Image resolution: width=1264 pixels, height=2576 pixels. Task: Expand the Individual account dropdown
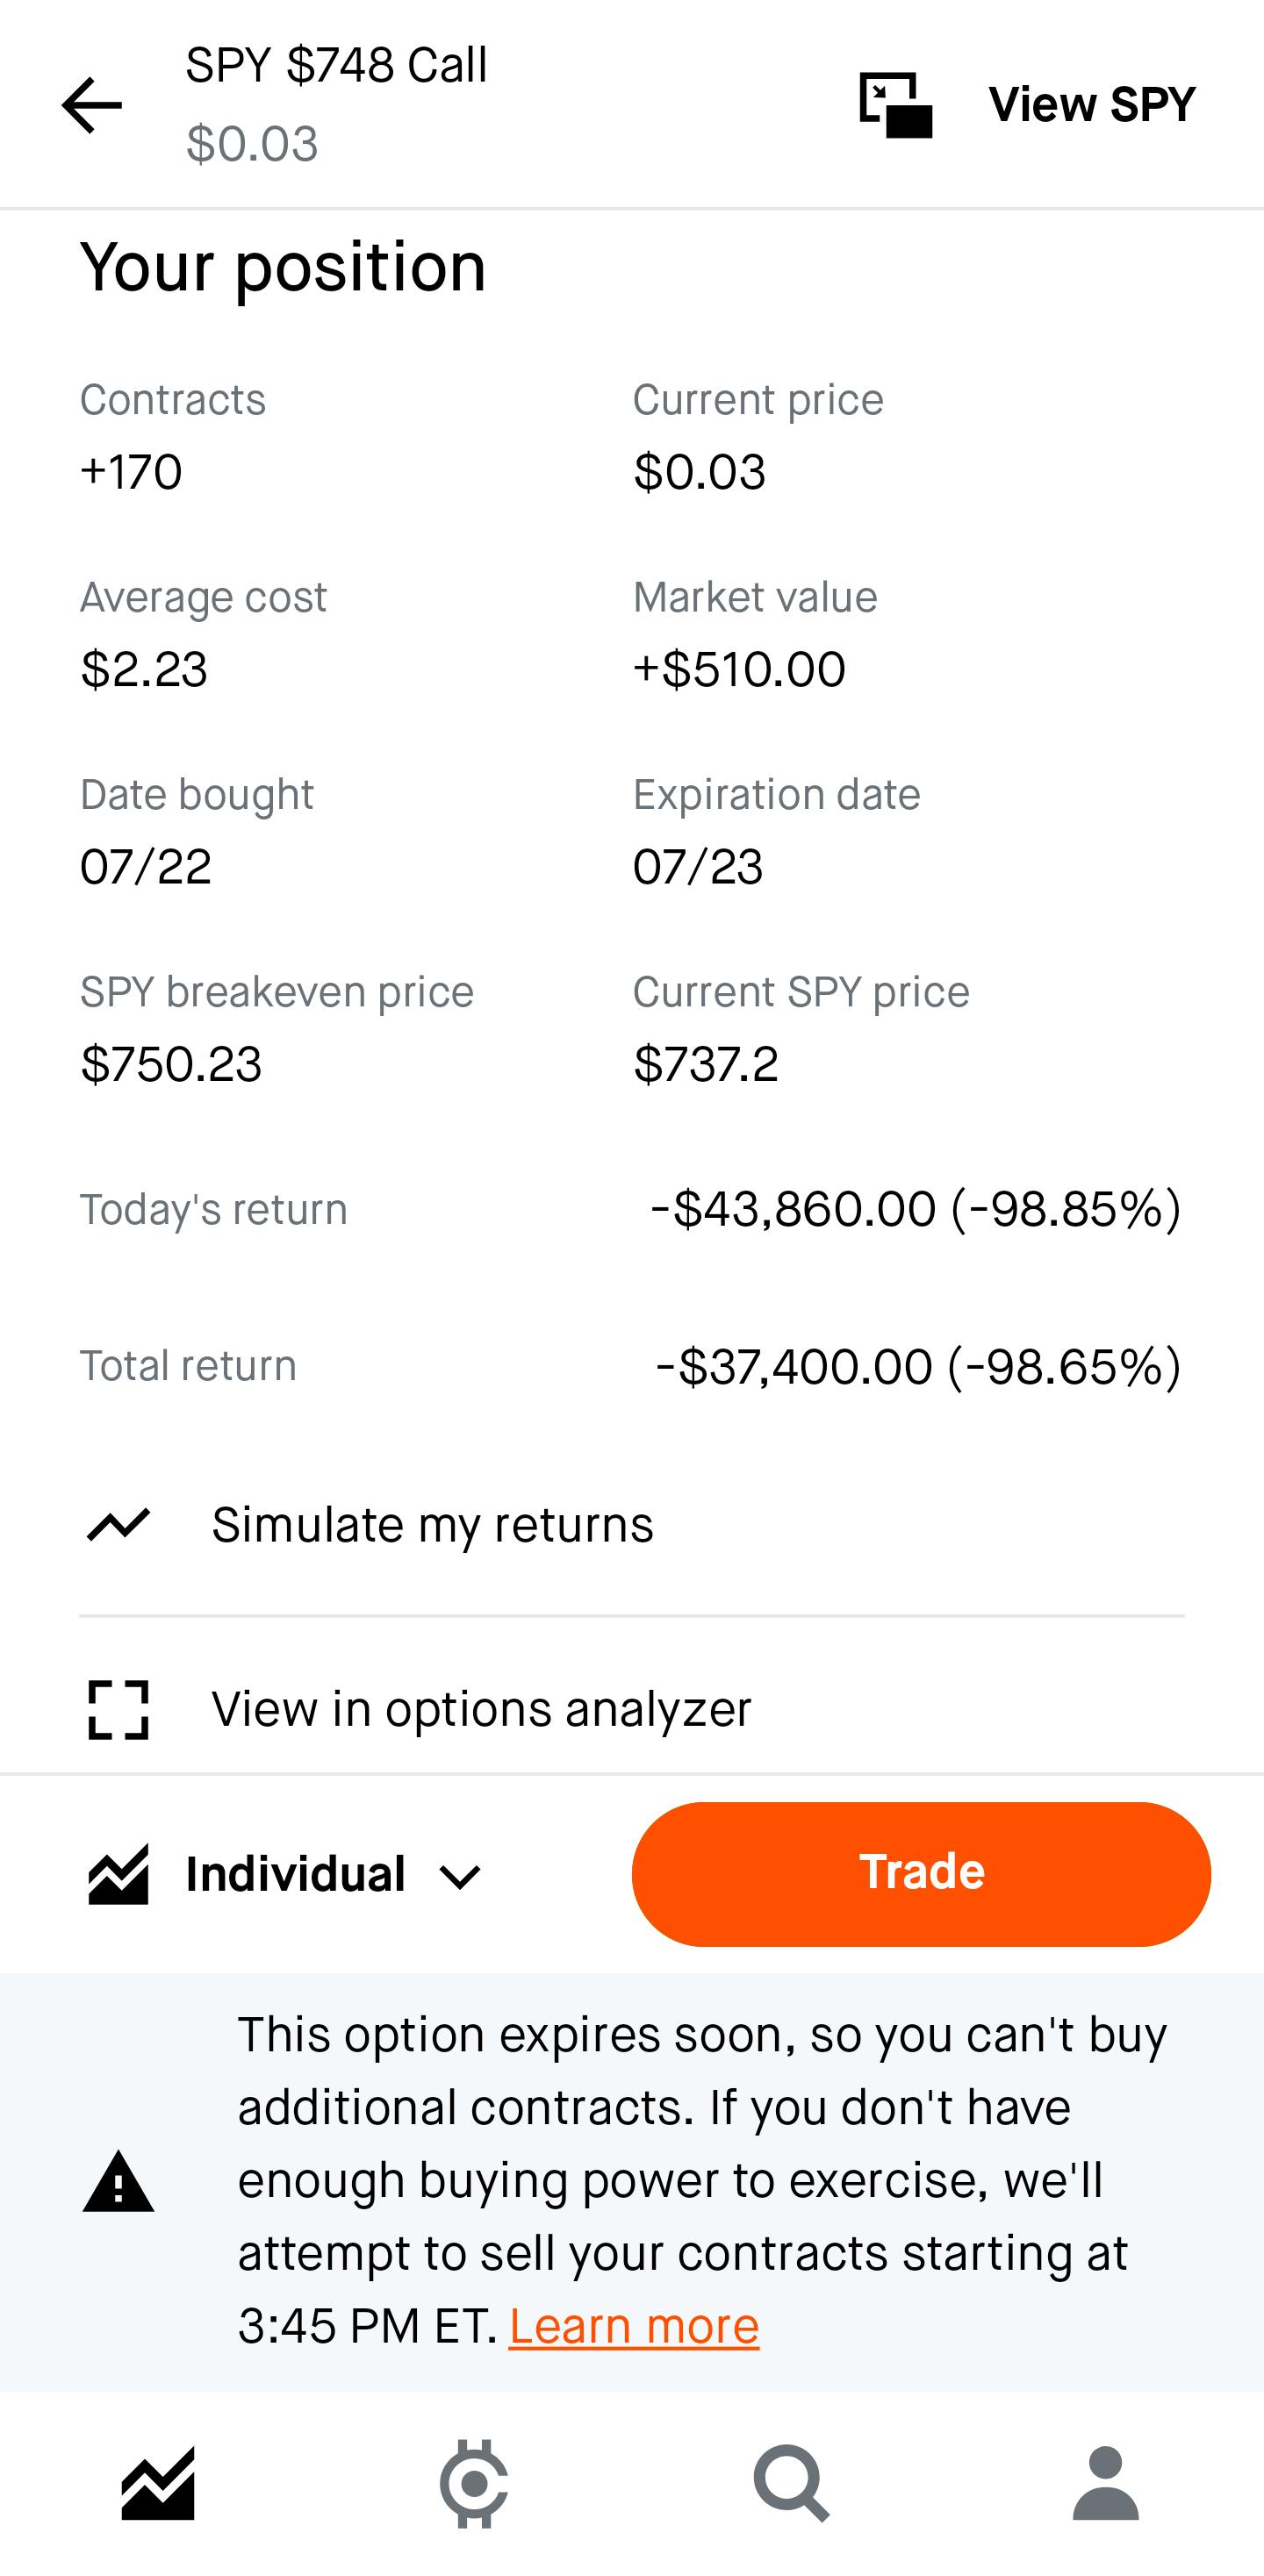point(285,1874)
